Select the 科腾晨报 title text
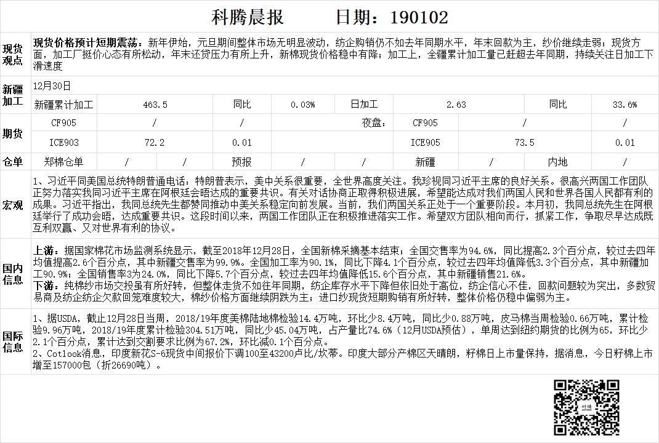The width and height of the screenshot is (659, 443). (x=248, y=17)
